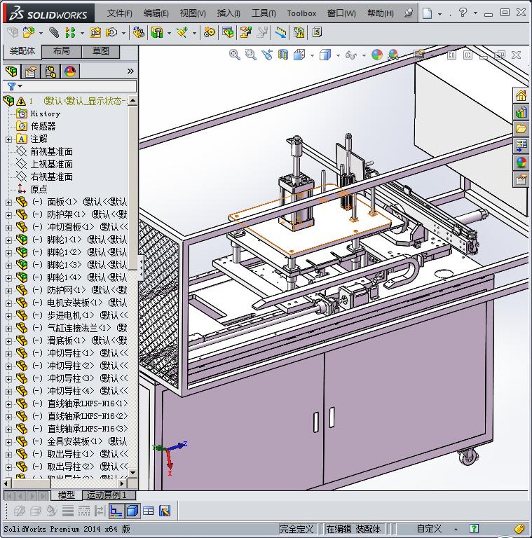Click the View Orientation cube icon
The image size is (532, 538).
coord(299,55)
